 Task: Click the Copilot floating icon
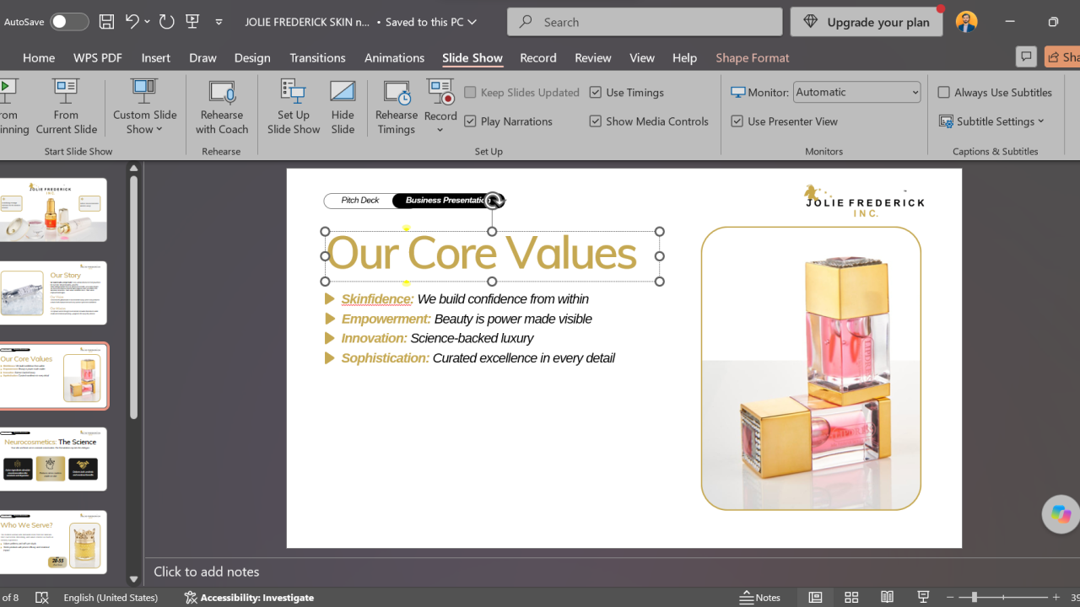tap(1061, 514)
